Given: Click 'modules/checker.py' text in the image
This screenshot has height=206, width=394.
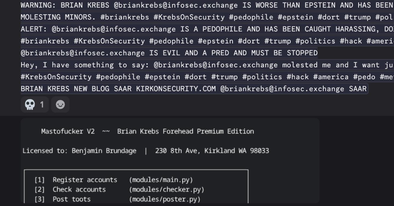Looking at the screenshot, I should pos(166,189).
